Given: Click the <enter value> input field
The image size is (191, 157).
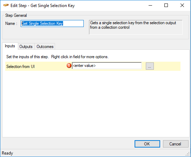Looking at the screenshot, I should [x=107, y=66].
